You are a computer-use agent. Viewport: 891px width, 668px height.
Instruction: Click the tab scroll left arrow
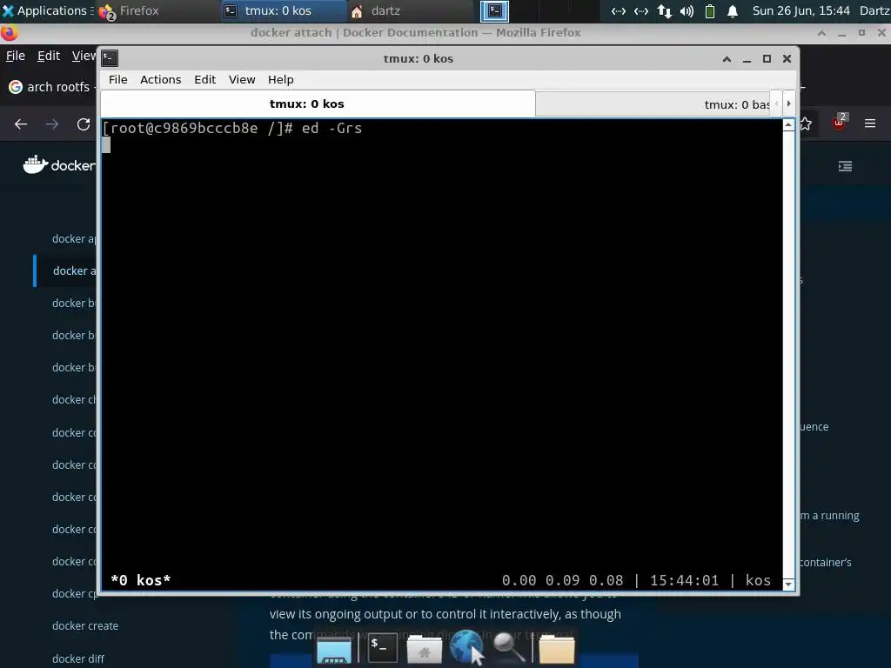(x=776, y=104)
